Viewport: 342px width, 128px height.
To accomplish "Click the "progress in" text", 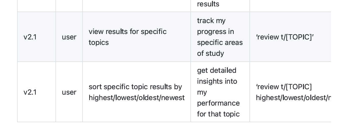I will click(216, 32).
